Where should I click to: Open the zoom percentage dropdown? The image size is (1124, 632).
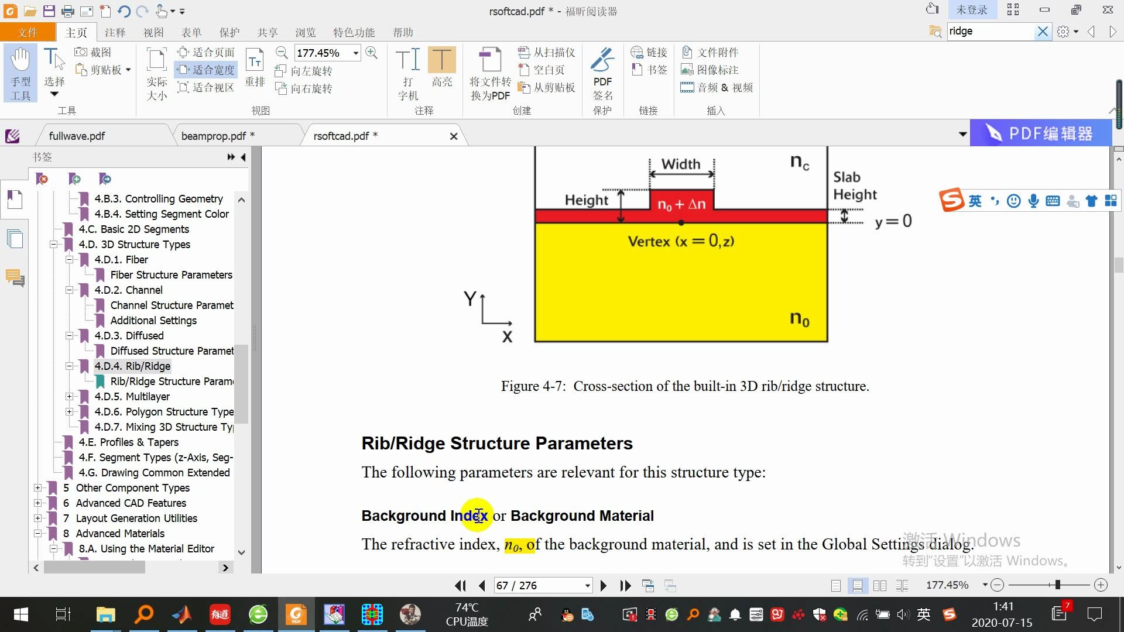click(x=356, y=53)
